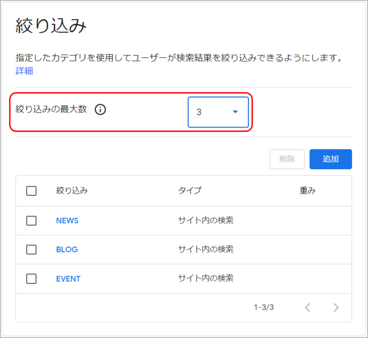Open the 詳細 link under the description
368x338 pixels.
coord(24,71)
